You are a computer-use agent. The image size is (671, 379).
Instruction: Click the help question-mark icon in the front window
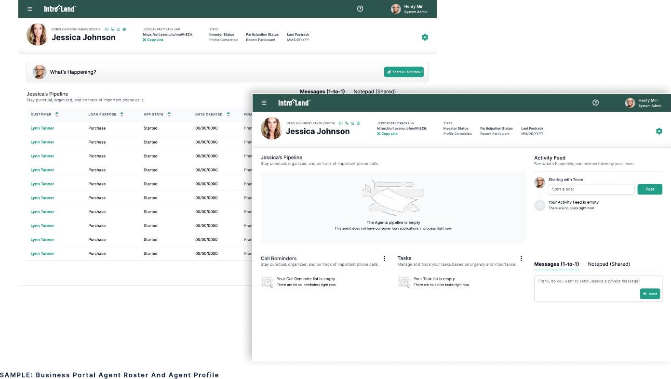[x=595, y=103]
